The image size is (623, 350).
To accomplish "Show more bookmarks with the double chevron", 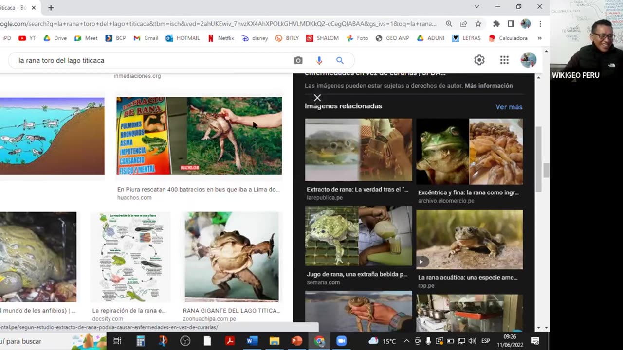I will (x=539, y=38).
